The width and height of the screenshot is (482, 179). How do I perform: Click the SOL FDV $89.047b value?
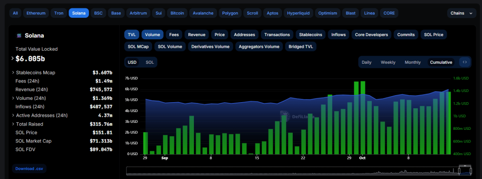[x=101, y=149]
